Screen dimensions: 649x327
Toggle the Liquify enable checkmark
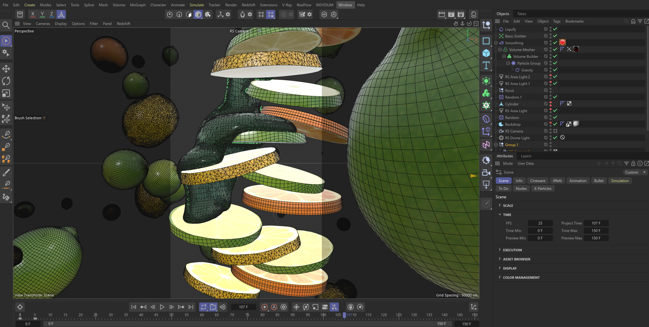point(555,29)
